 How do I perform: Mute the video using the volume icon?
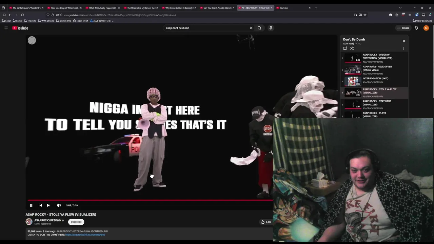59,205
